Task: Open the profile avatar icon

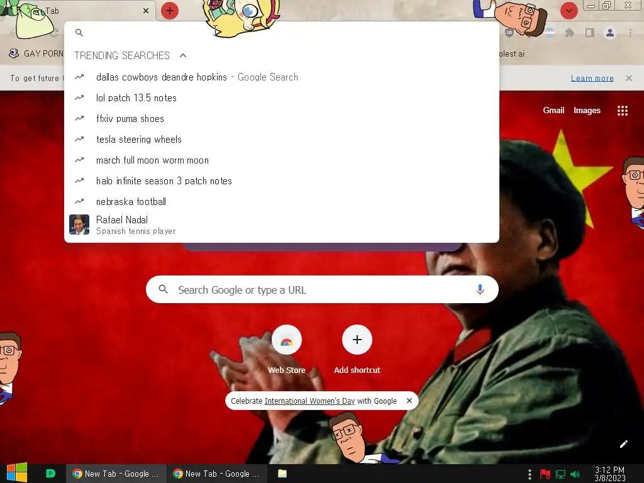Action: point(610,33)
